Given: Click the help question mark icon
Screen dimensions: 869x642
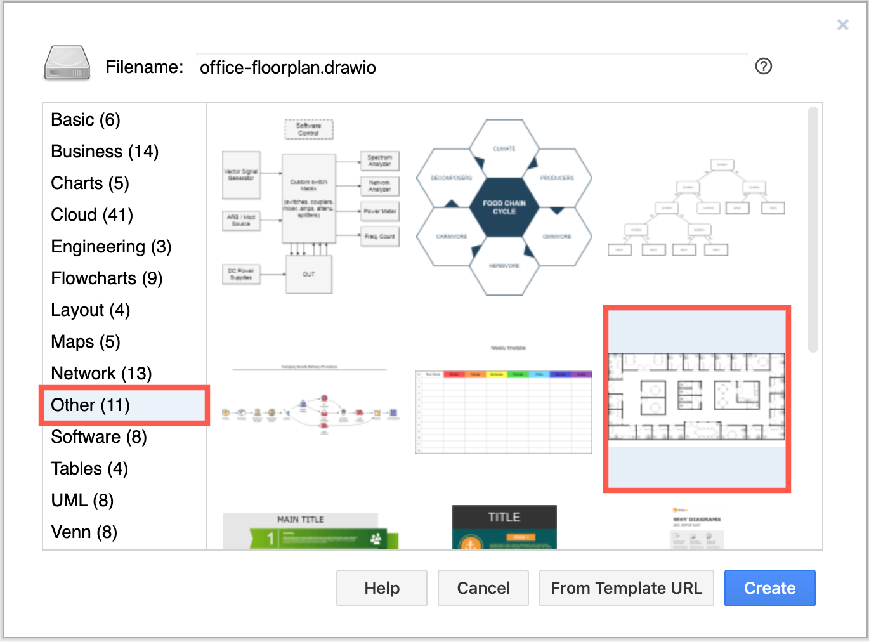Looking at the screenshot, I should [764, 66].
